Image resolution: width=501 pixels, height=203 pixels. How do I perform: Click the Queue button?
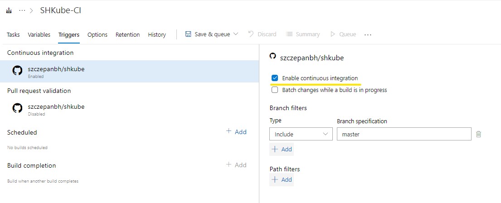click(x=343, y=34)
